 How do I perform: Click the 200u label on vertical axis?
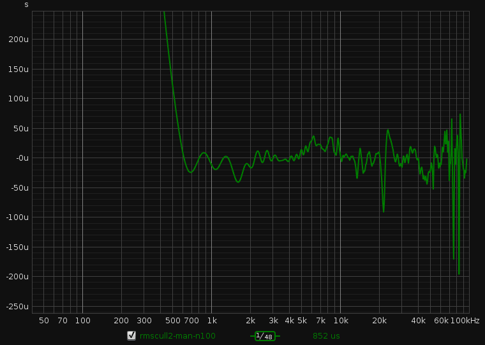click(x=20, y=40)
